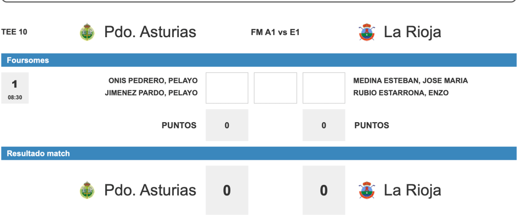Click the left empty score box for Asturias pair
522x222 pixels.
tap(227, 88)
